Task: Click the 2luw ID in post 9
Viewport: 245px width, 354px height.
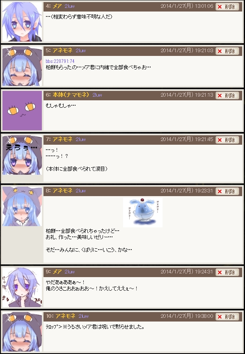Action: pos(69,272)
